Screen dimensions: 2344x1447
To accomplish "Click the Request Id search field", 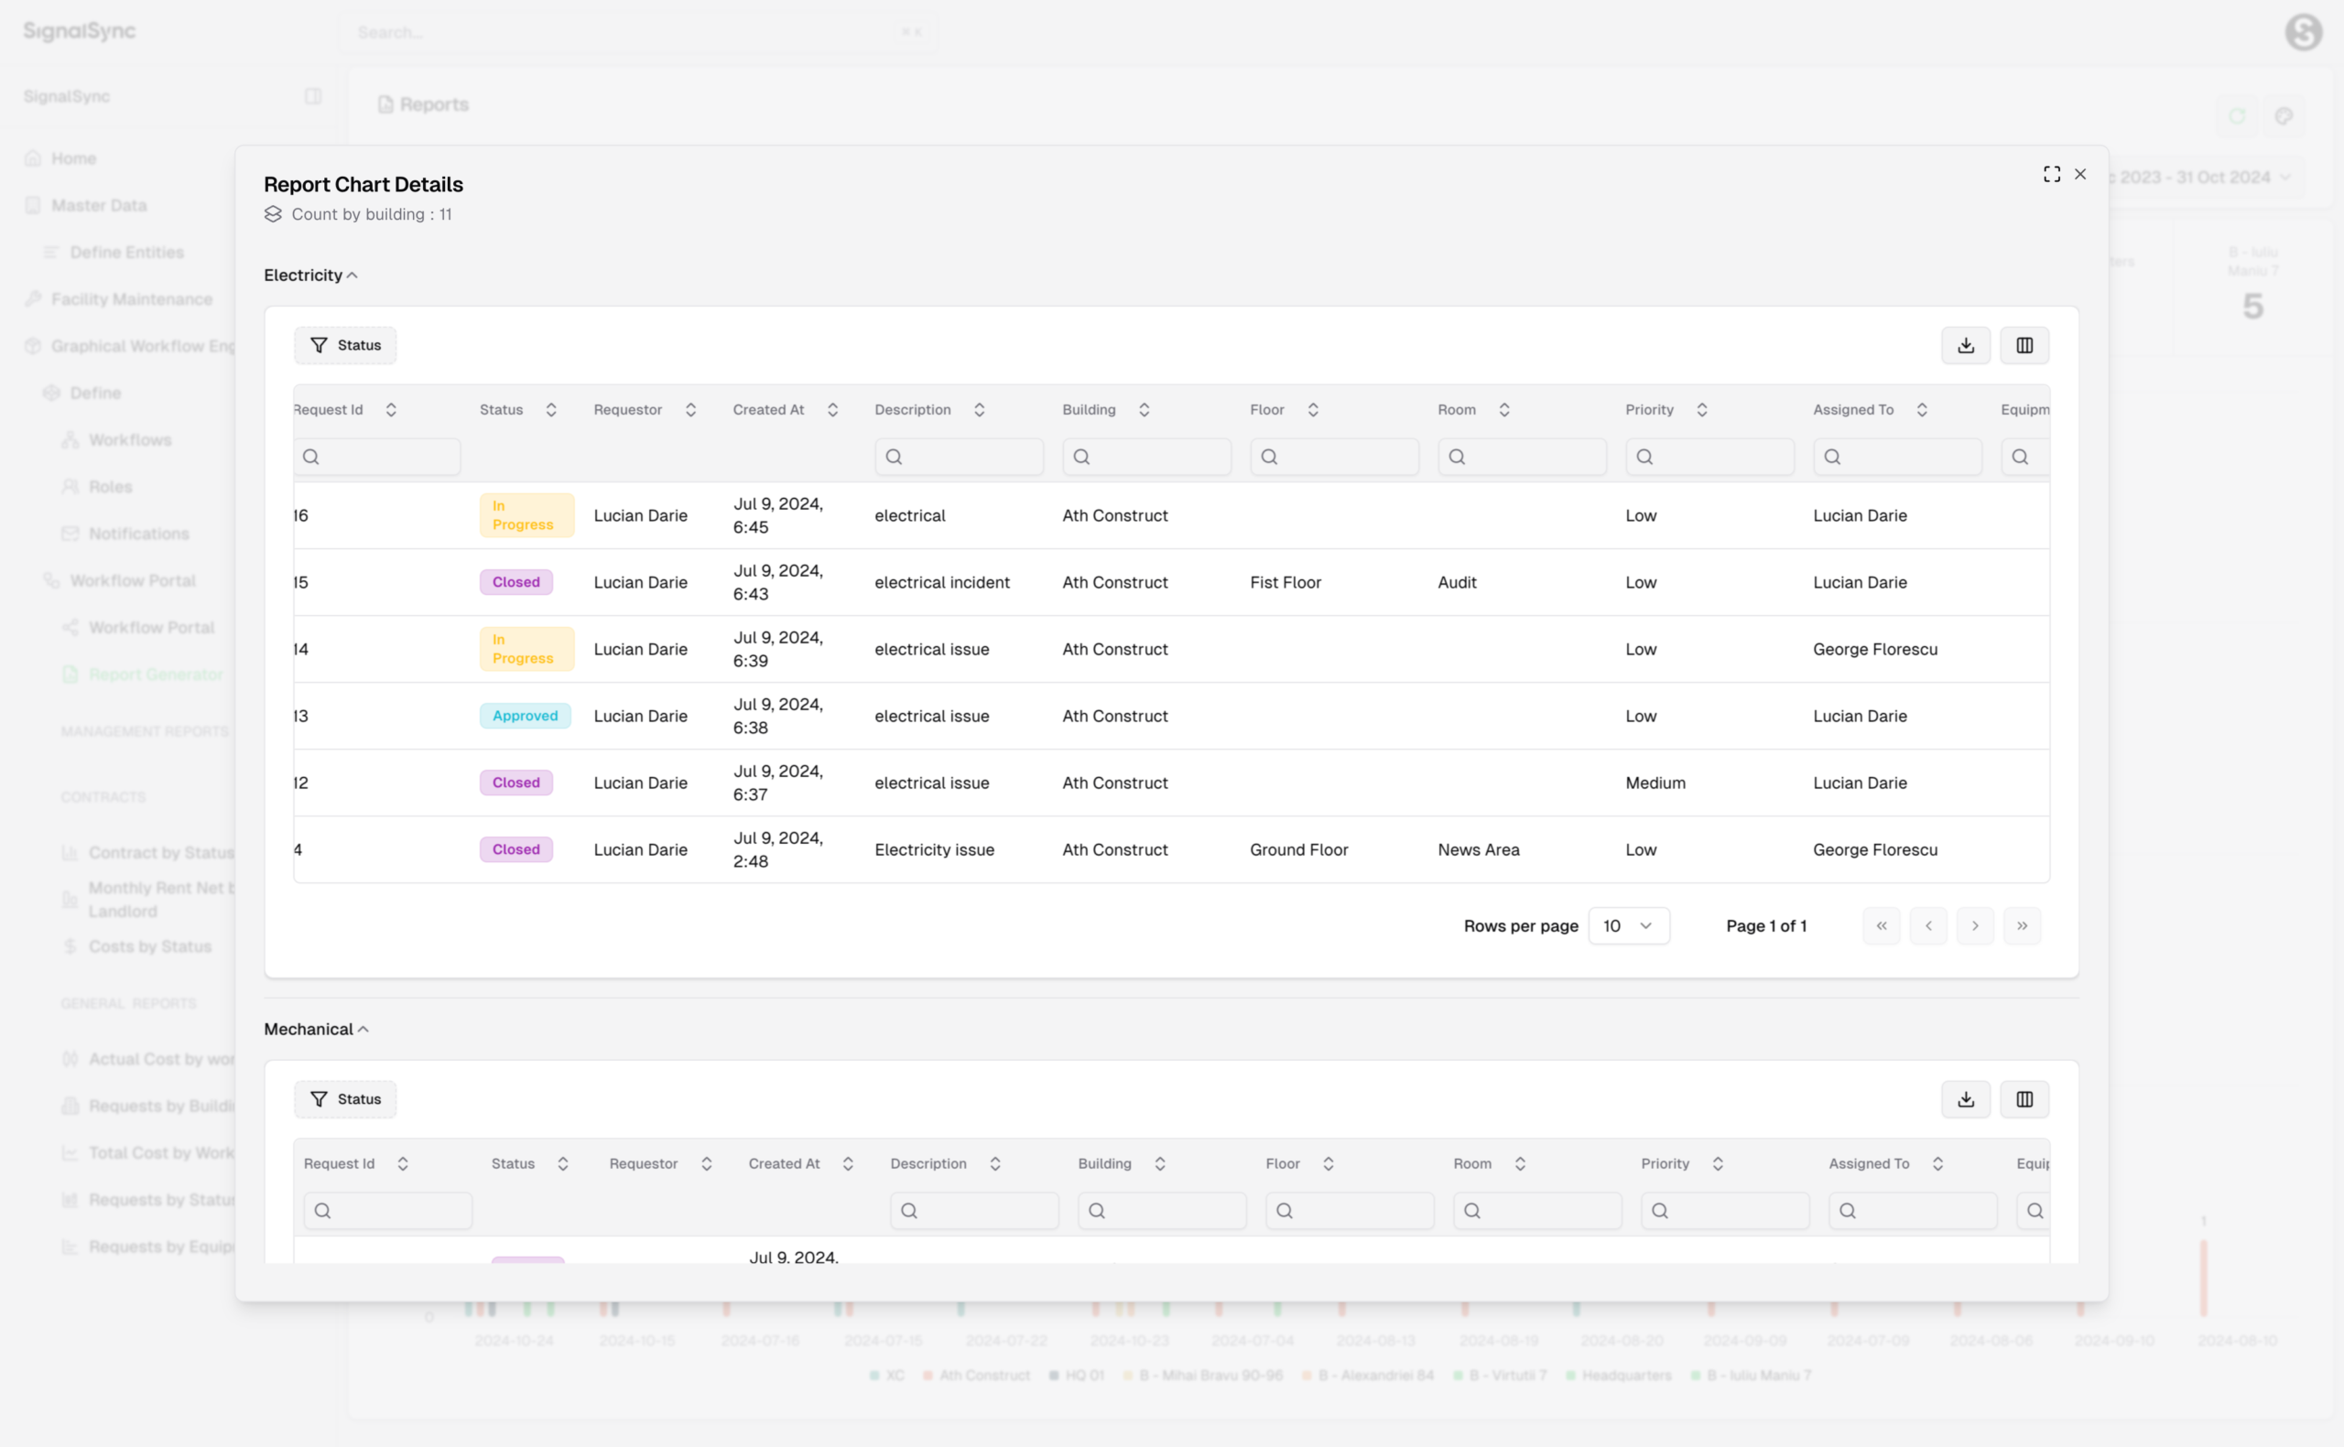I will pos(377,457).
